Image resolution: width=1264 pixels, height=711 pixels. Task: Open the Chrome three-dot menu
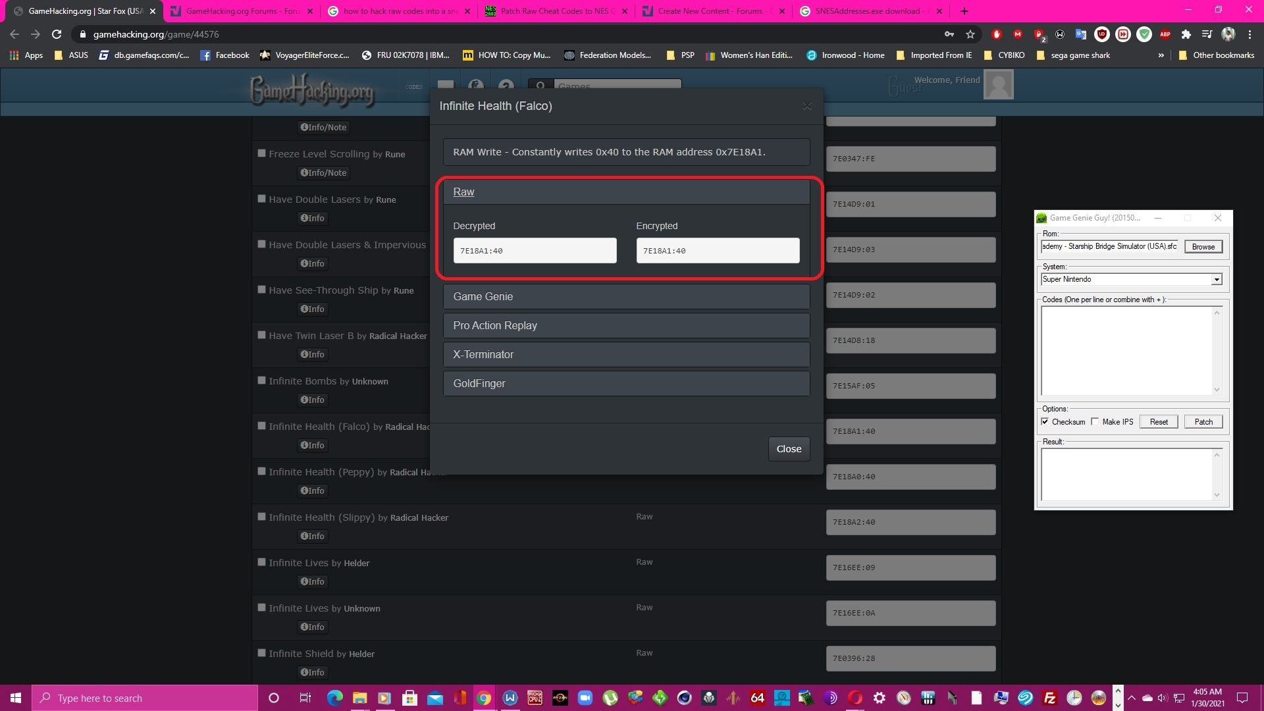coord(1250,34)
